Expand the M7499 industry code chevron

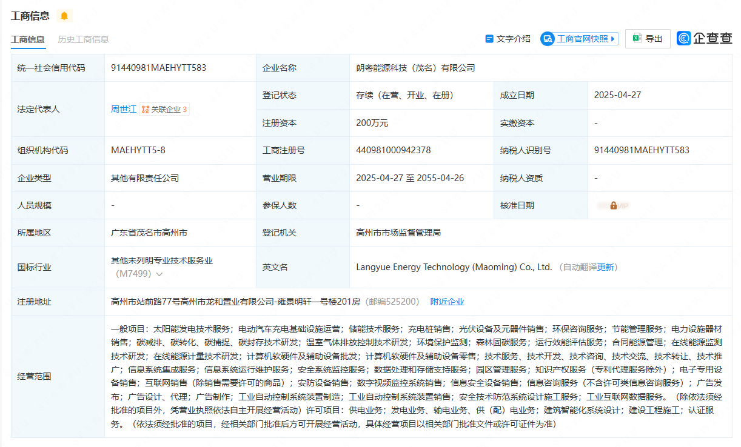tap(159, 274)
